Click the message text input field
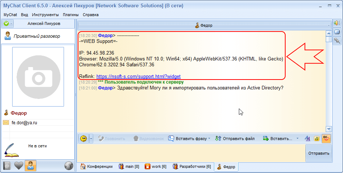 coord(191,153)
